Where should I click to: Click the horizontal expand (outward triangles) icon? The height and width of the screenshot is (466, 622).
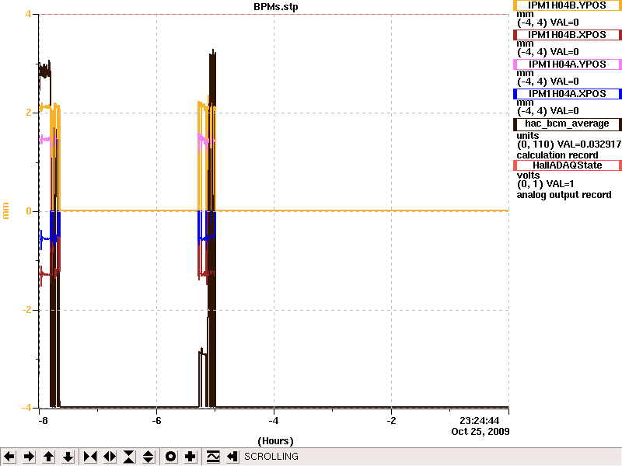point(110,457)
